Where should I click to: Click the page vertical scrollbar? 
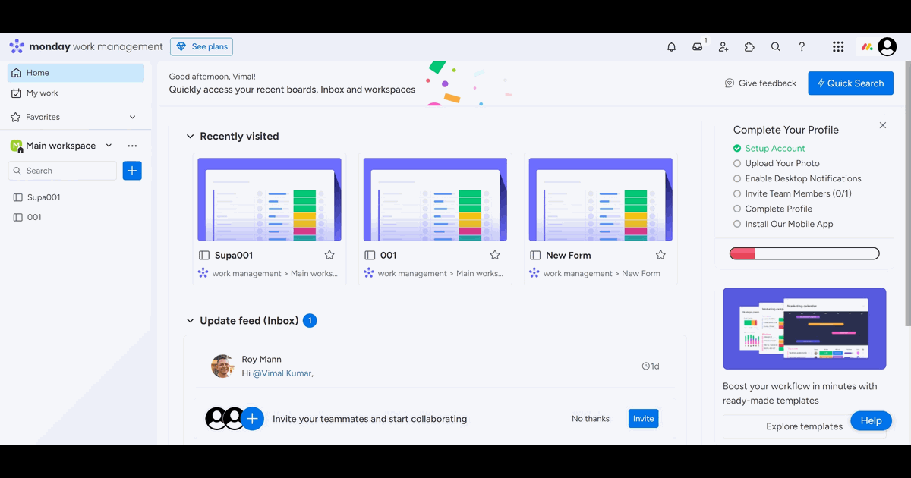(906, 195)
